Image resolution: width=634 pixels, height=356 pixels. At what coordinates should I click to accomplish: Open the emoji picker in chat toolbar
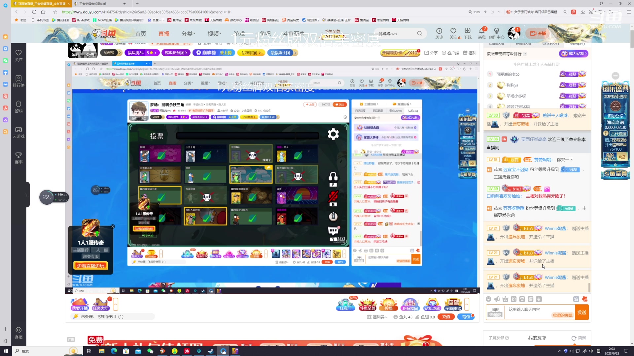(x=489, y=299)
